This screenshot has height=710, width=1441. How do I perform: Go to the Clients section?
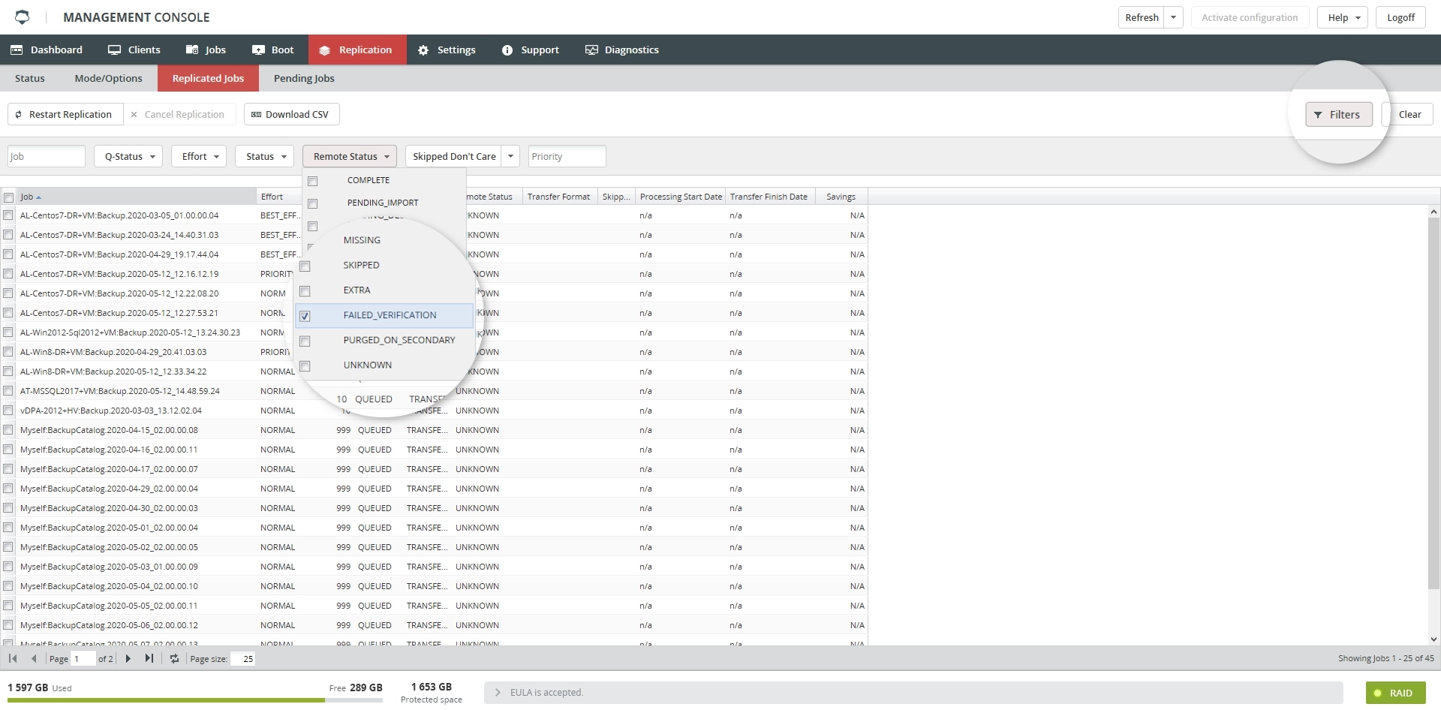[134, 50]
